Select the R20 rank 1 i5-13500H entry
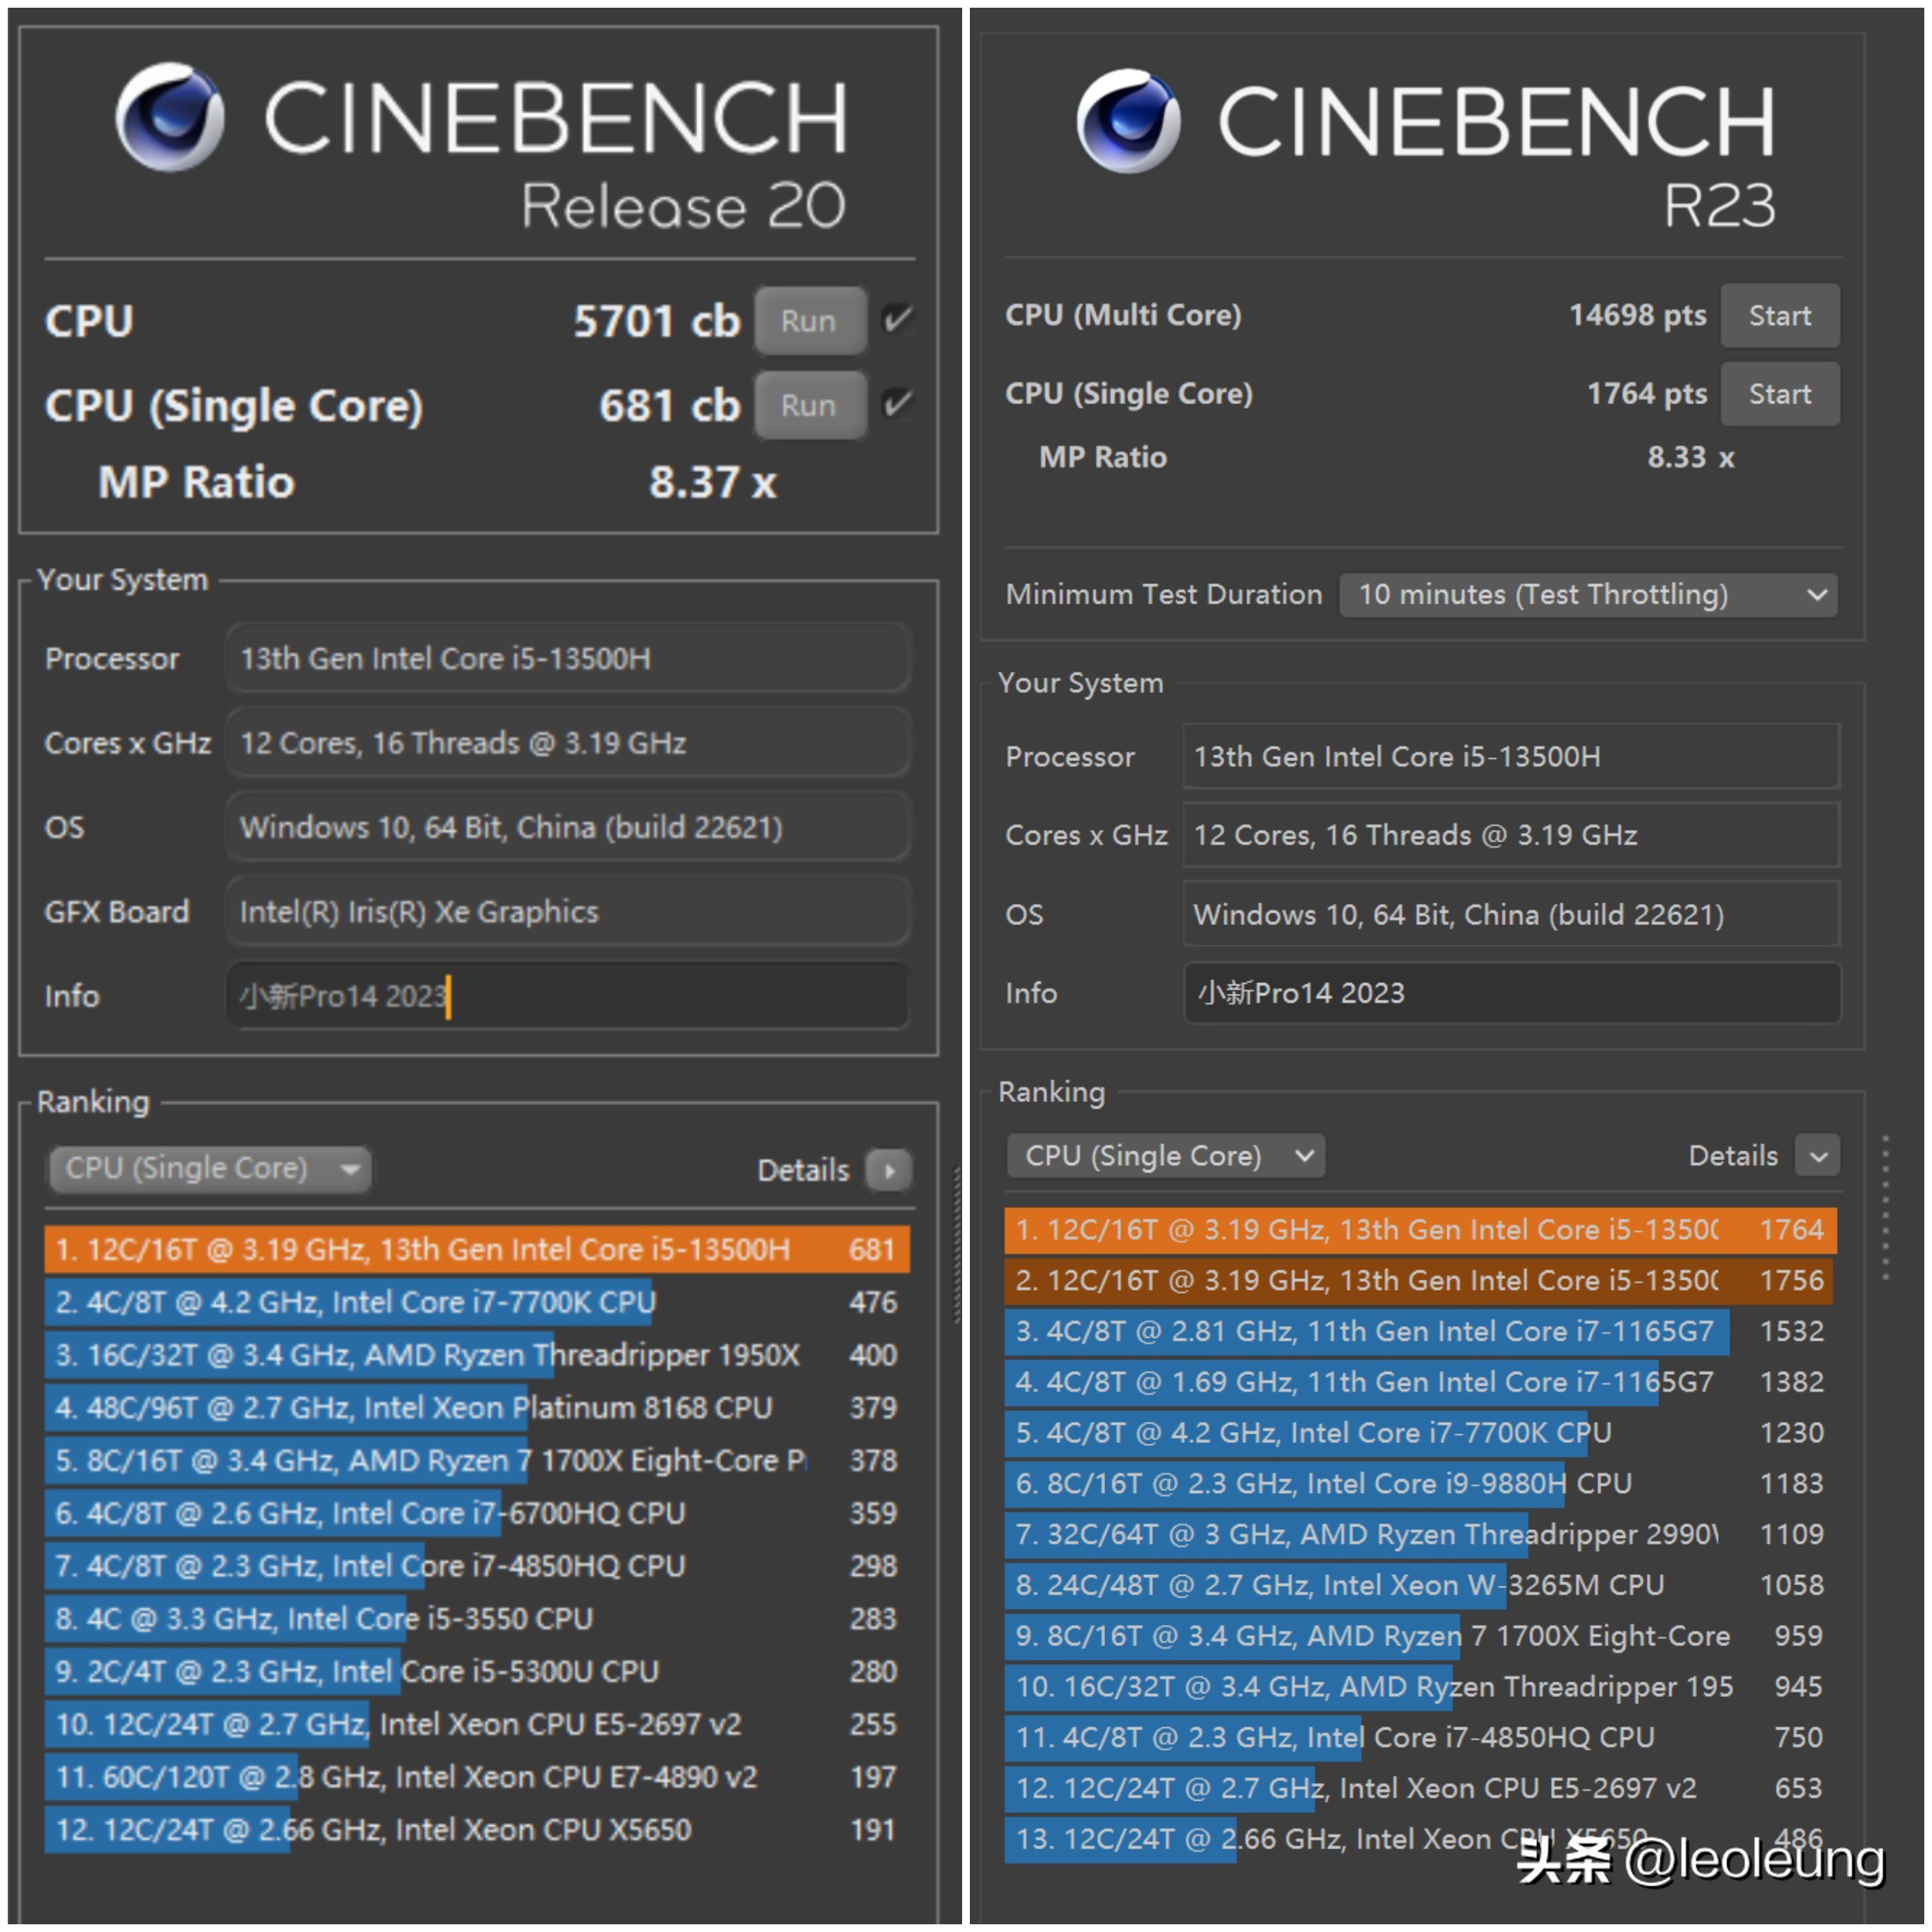 pos(476,1249)
